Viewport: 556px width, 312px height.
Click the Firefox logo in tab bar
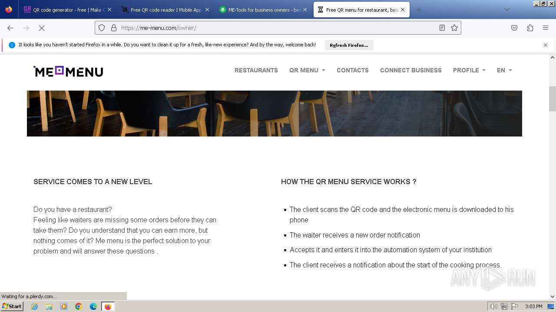pos(9,10)
